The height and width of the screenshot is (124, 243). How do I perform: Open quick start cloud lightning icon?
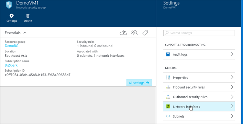point(123,33)
